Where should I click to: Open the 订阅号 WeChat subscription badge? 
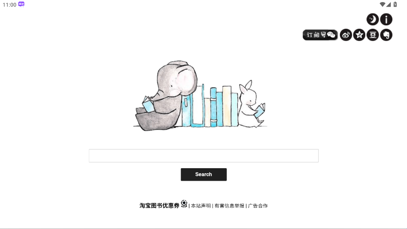[320, 35]
